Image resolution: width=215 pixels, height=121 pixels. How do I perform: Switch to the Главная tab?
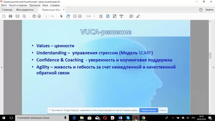pos(7,10)
